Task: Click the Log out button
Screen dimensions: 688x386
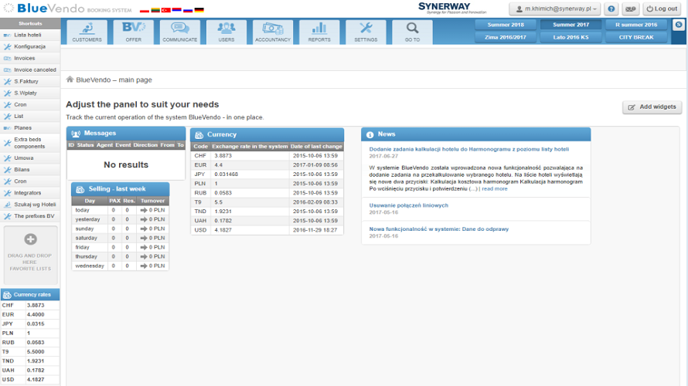Action: [x=662, y=8]
